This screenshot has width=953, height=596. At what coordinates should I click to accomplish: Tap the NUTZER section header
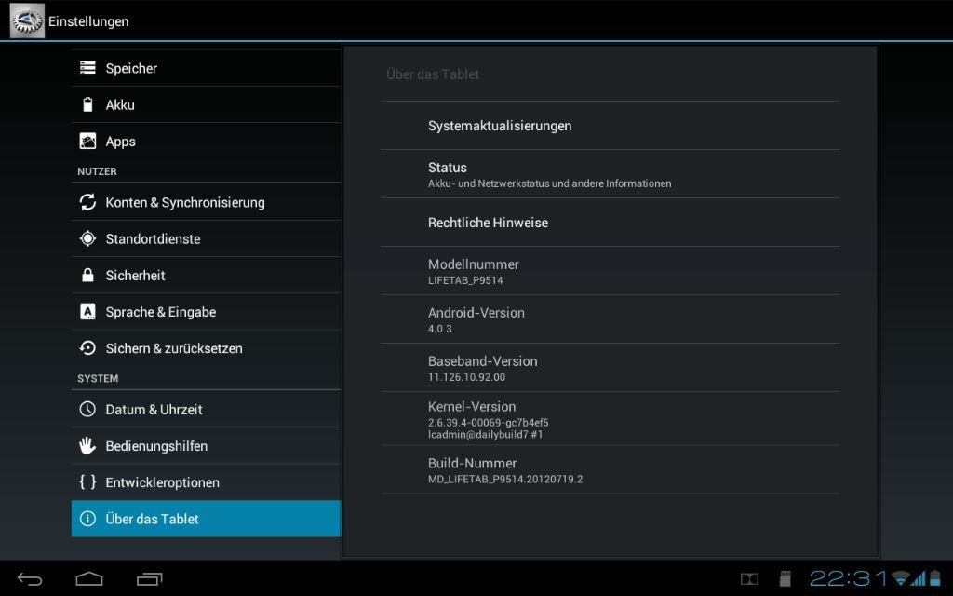pyautogui.click(x=97, y=171)
